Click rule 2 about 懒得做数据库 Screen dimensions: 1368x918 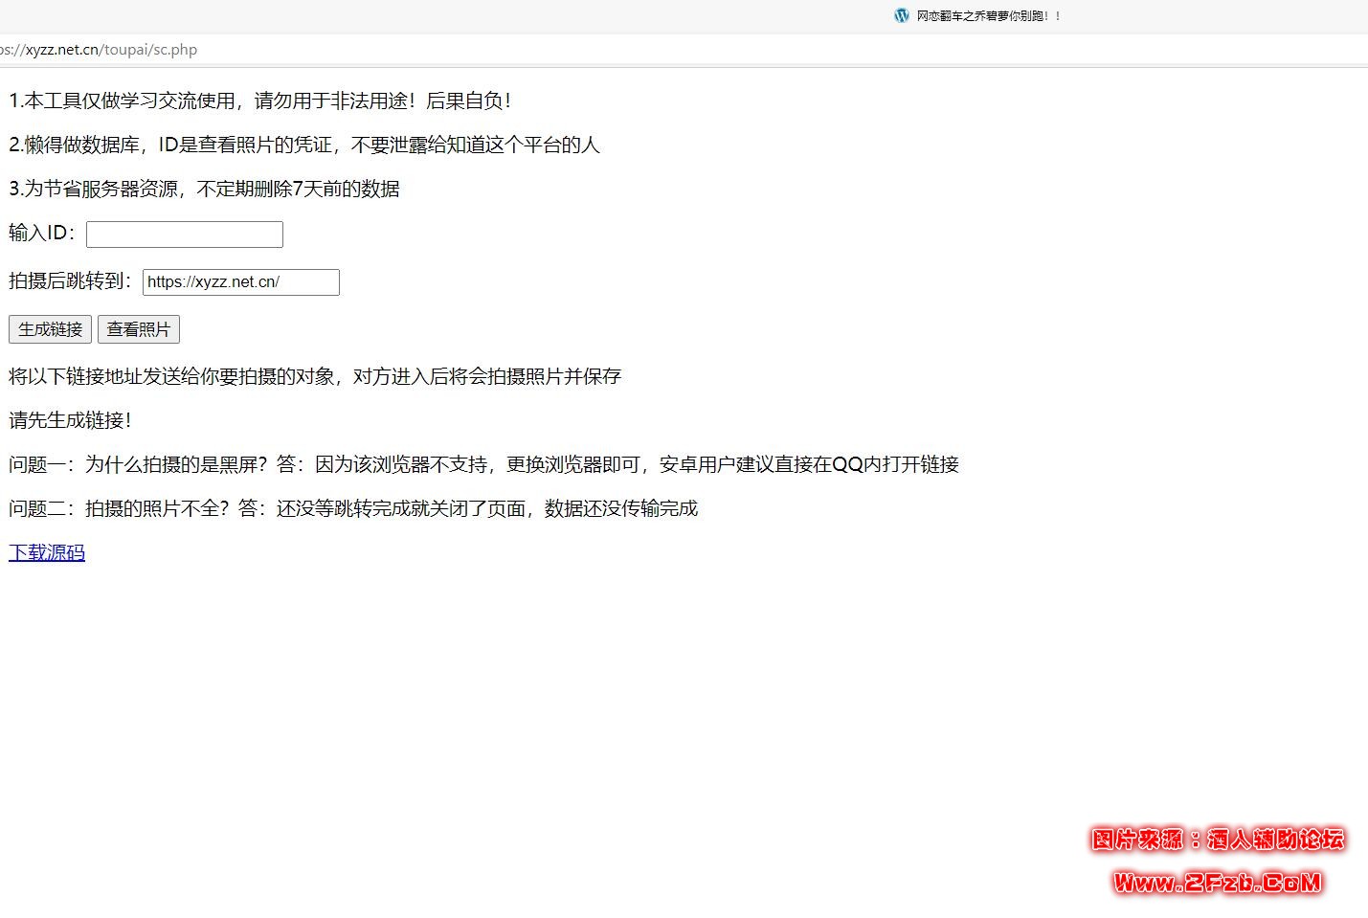pos(303,145)
